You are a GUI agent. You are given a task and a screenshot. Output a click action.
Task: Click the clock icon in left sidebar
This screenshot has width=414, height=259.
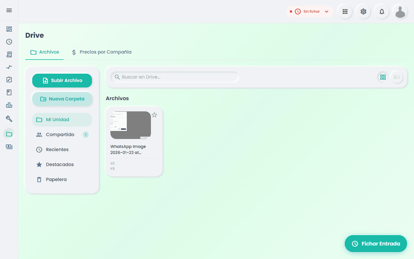tap(9, 42)
